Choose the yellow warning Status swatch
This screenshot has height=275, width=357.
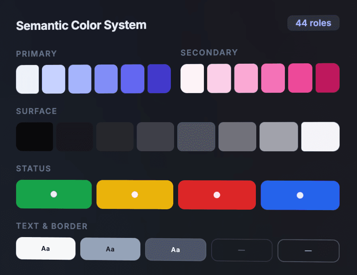click(x=135, y=195)
